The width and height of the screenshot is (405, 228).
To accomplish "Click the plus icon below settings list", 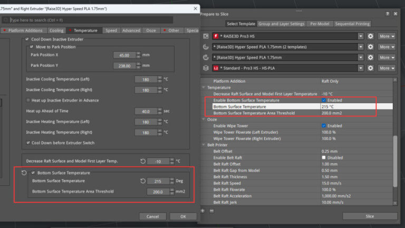I will tap(202, 211).
